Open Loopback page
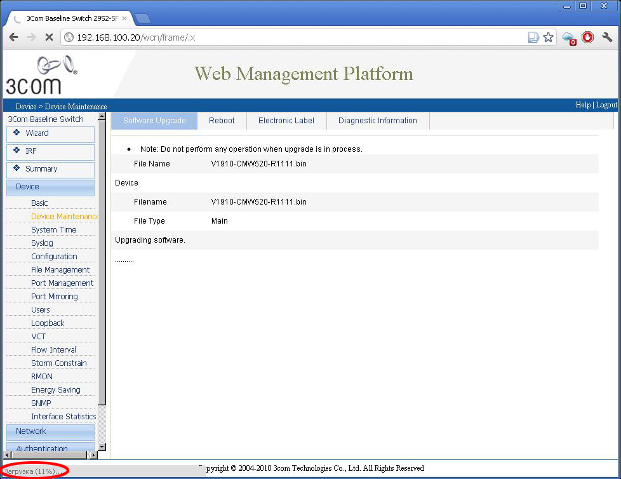The height and width of the screenshot is (479, 621). tap(48, 323)
